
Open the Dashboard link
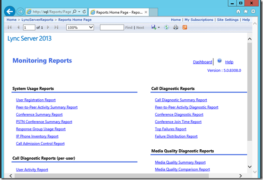202,62
